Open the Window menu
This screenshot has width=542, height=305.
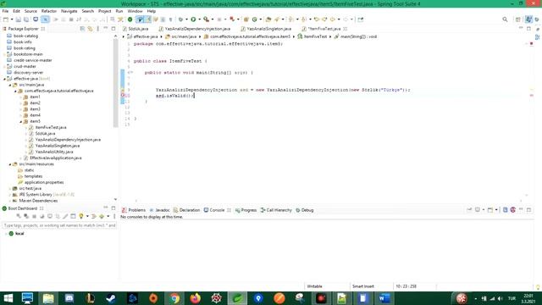coord(135,11)
